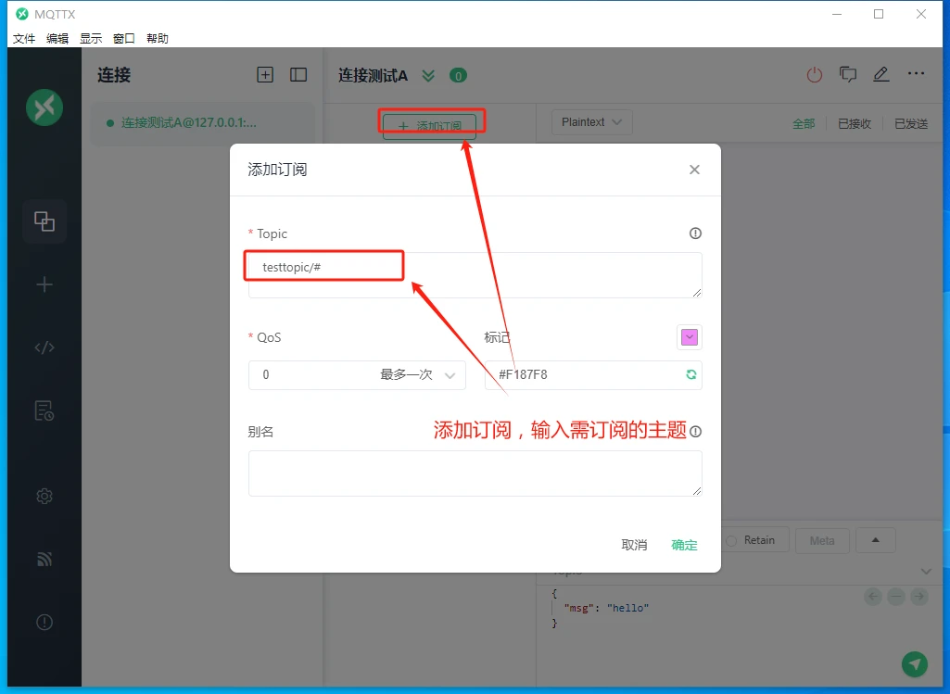The height and width of the screenshot is (694, 950).
Task: Click the Meta button
Action: click(x=822, y=540)
